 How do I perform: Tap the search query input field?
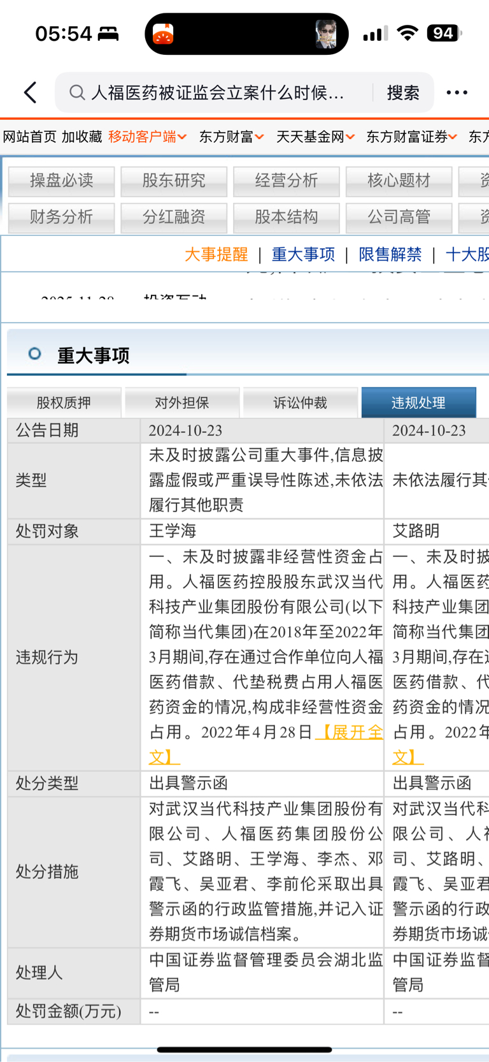(x=217, y=92)
